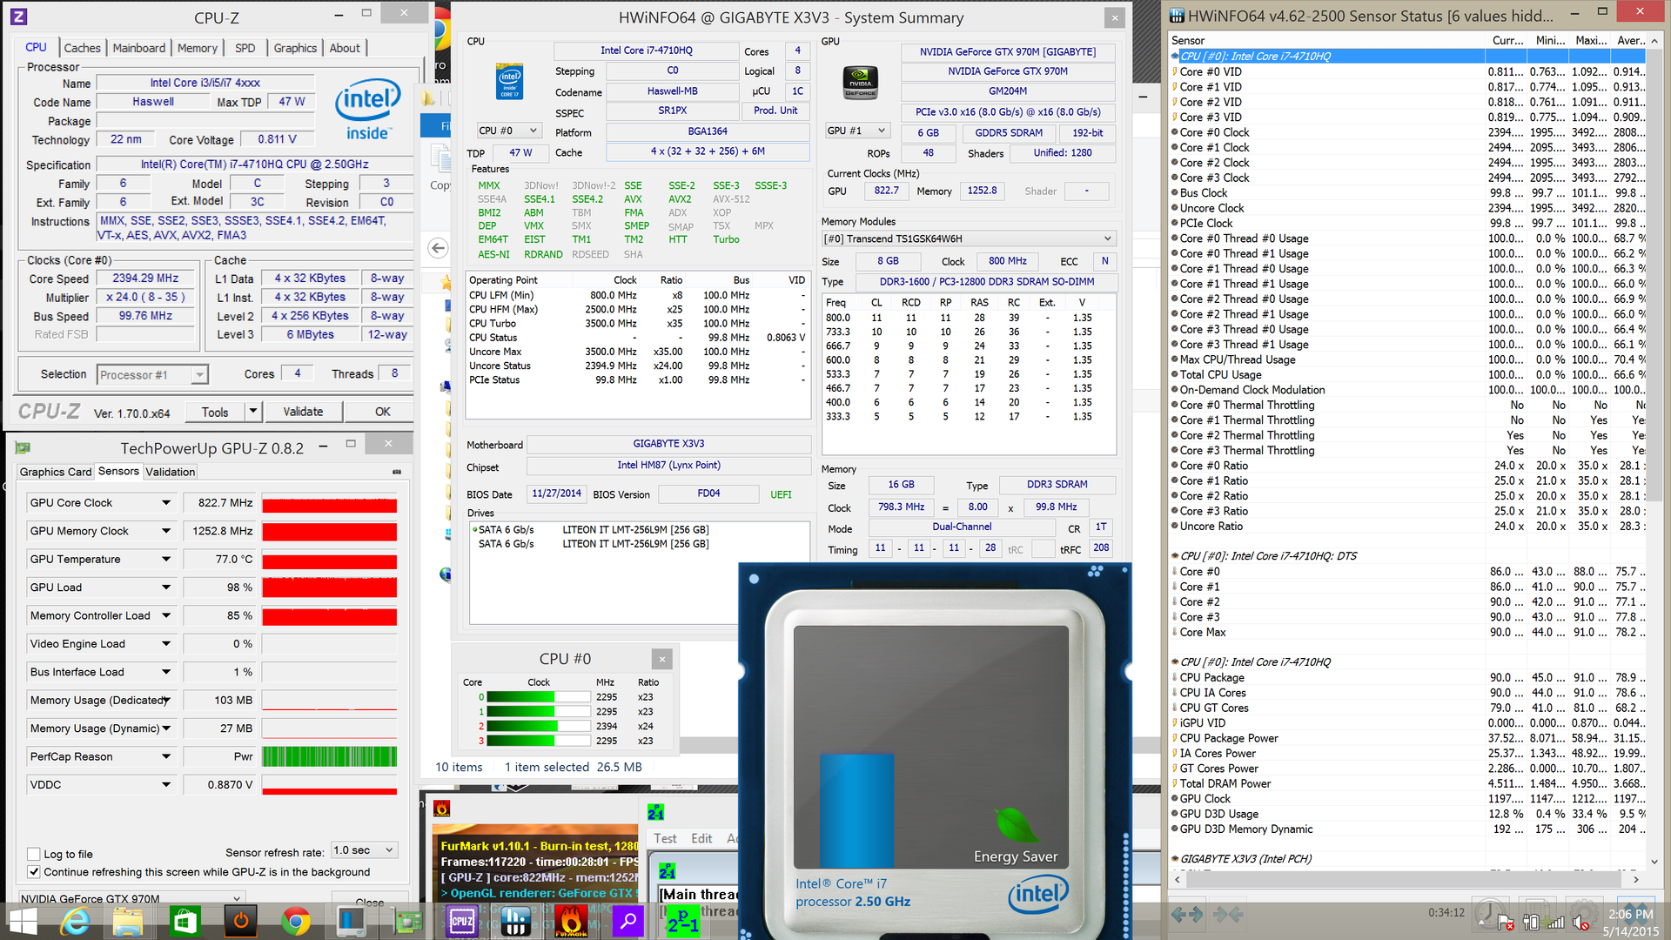Open the sensor refresh rate dropdown

pyautogui.click(x=364, y=850)
